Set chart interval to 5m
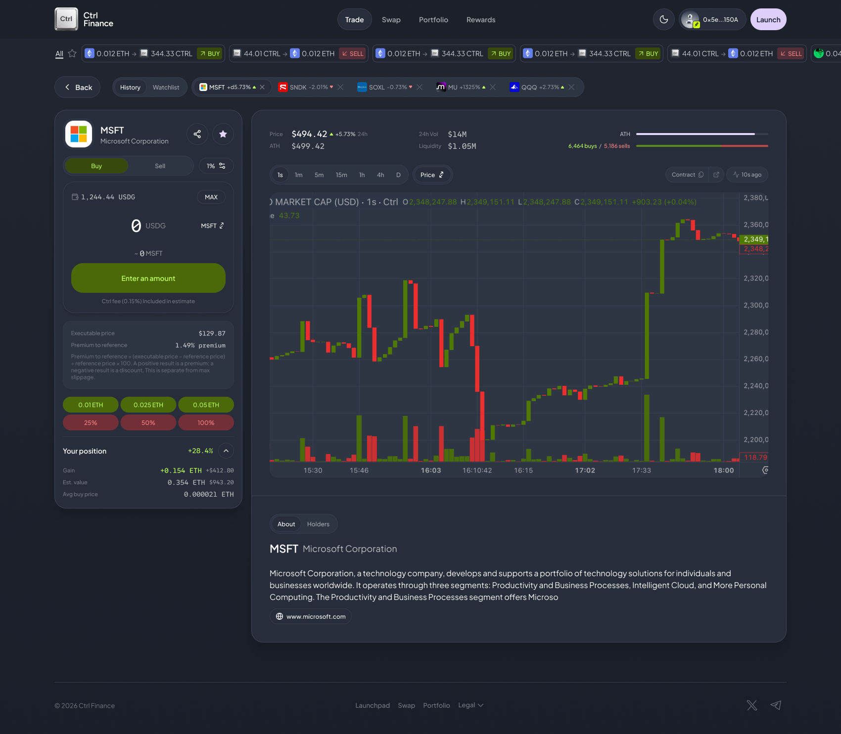Image resolution: width=841 pixels, height=734 pixels. (319, 175)
